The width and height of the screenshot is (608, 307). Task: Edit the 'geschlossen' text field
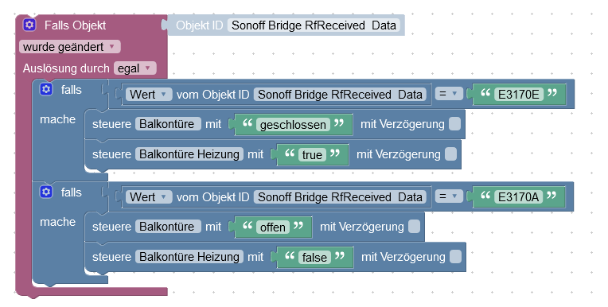coord(293,125)
